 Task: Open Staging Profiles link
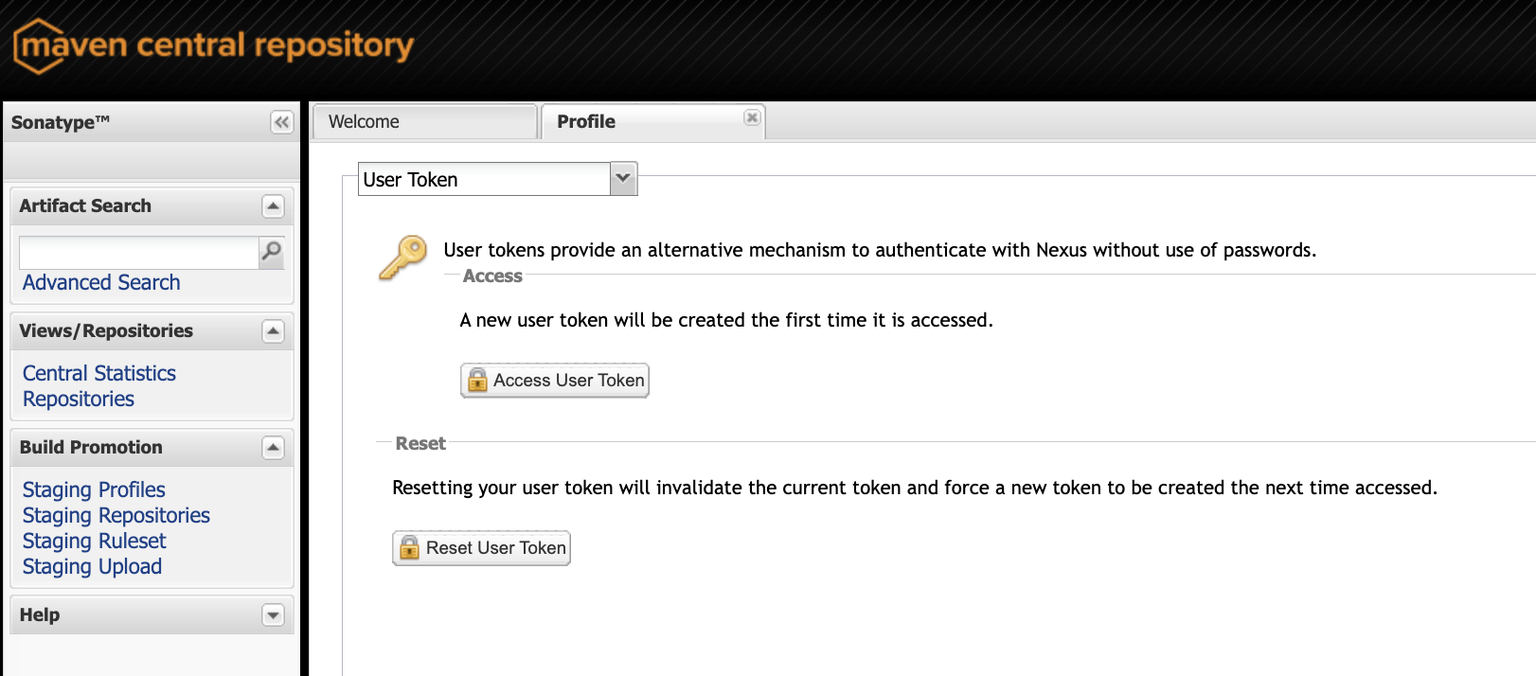[x=94, y=490]
